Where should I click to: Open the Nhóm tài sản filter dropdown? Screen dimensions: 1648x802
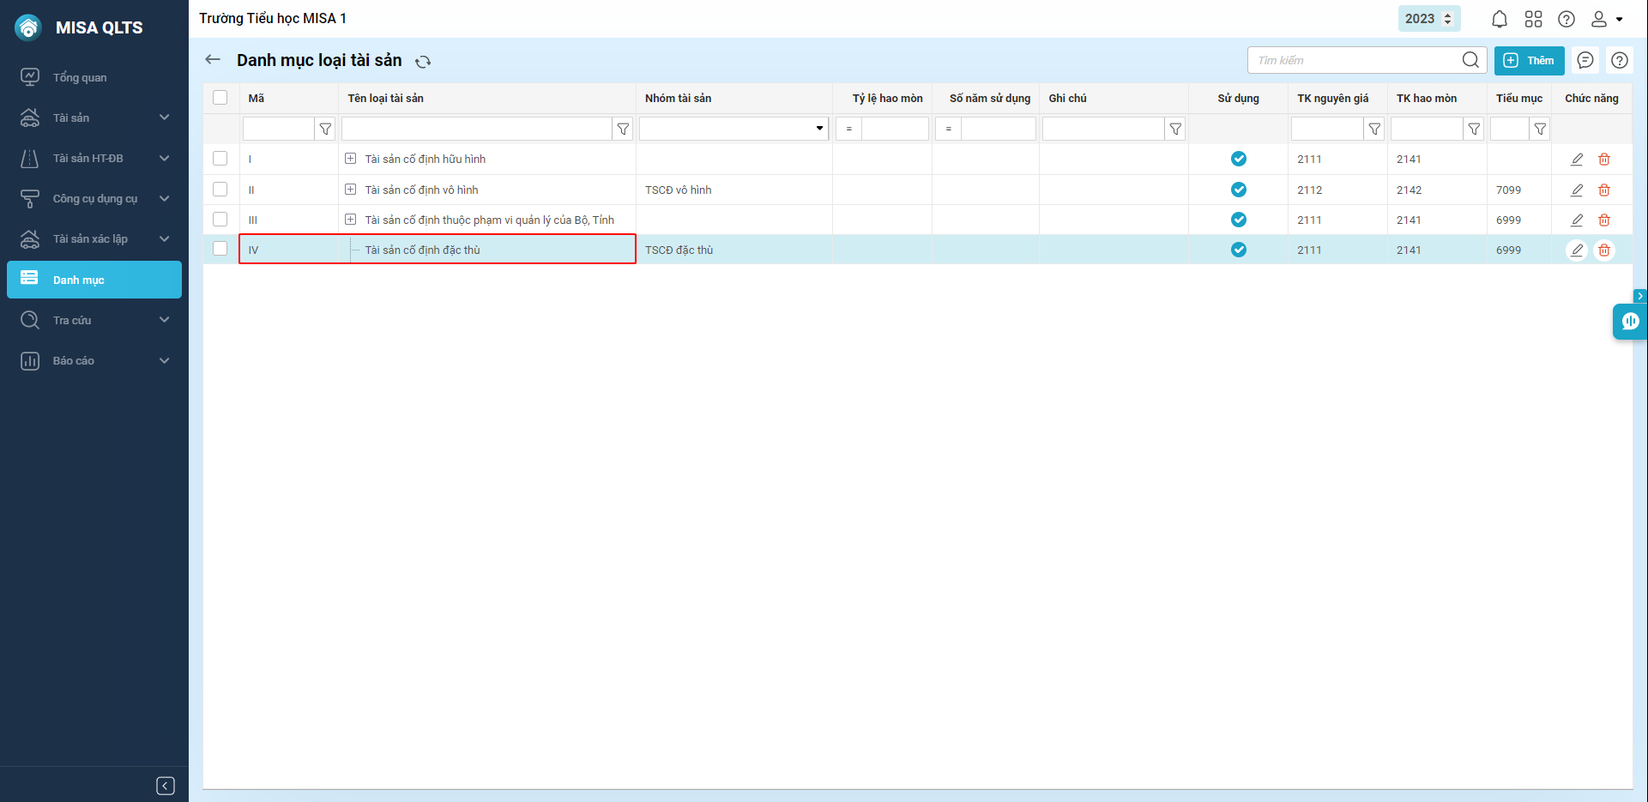click(x=819, y=129)
